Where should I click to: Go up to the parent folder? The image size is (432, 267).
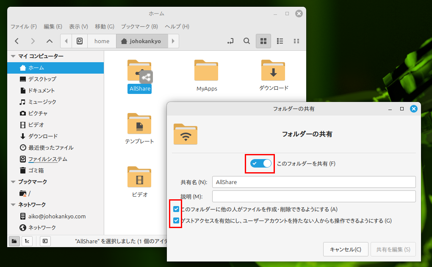click(50, 41)
